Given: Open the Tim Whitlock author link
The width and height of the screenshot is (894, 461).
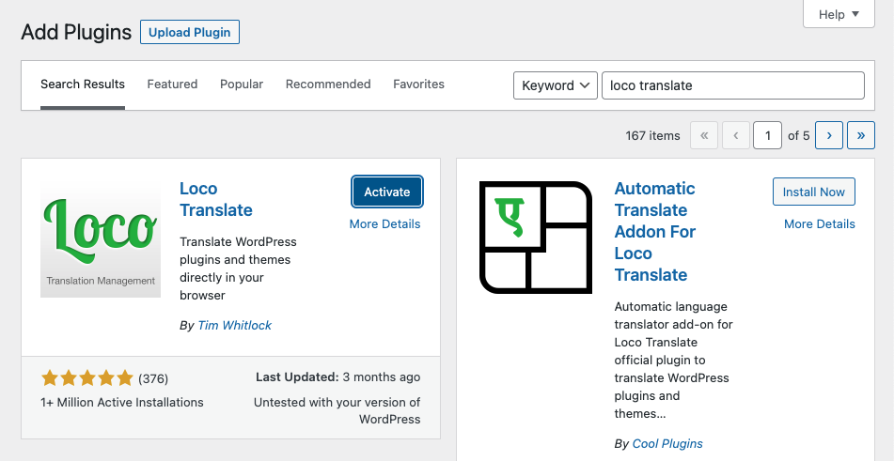Looking at the screenshot, I should point(234,325).
